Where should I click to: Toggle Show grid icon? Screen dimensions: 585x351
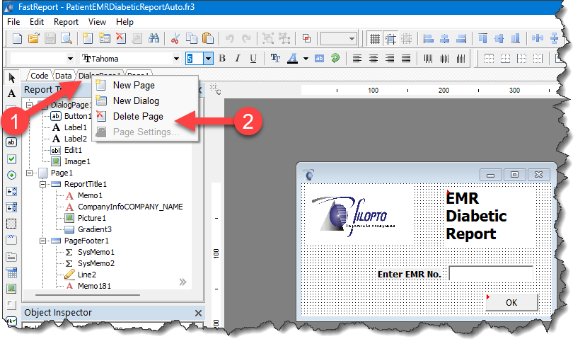coord(375,38)
